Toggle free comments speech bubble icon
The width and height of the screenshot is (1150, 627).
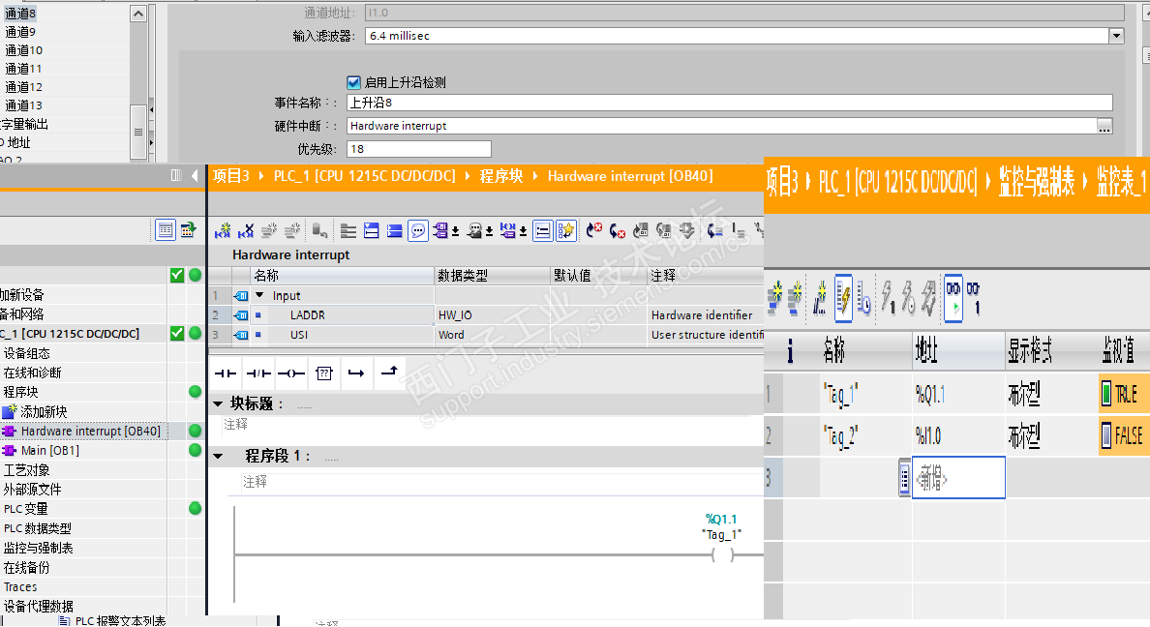418,231
